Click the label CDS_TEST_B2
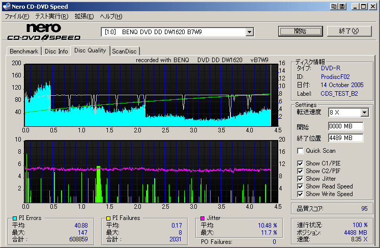 (x=339, y=94)
